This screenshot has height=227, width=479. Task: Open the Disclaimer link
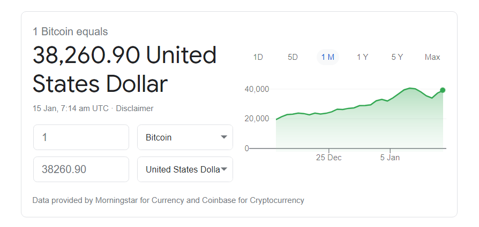tap(134, 108)
